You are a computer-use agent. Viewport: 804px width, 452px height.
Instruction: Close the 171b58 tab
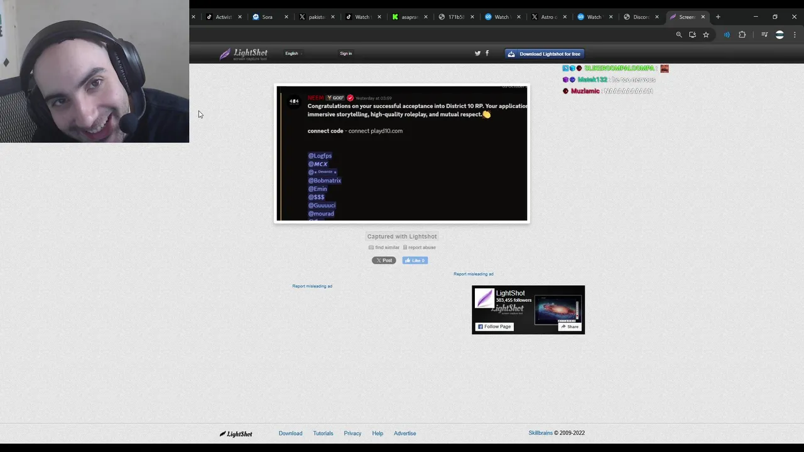[x=472, y=17]
